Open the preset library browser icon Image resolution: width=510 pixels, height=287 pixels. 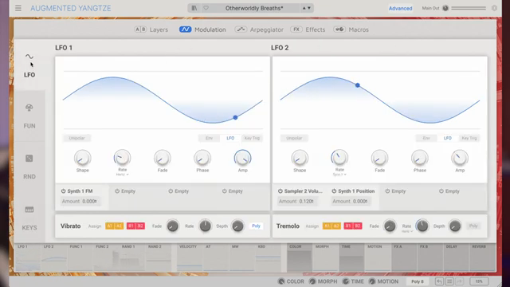[x=194, y=8]
